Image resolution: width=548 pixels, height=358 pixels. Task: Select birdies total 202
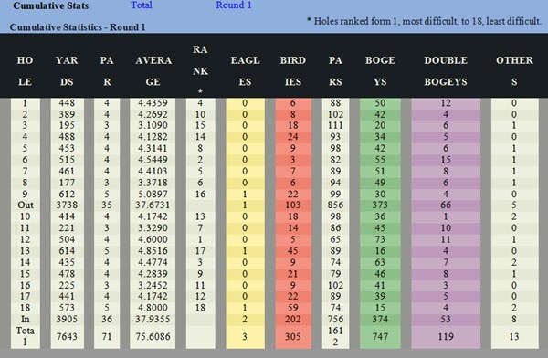click(x=293, y=320)
